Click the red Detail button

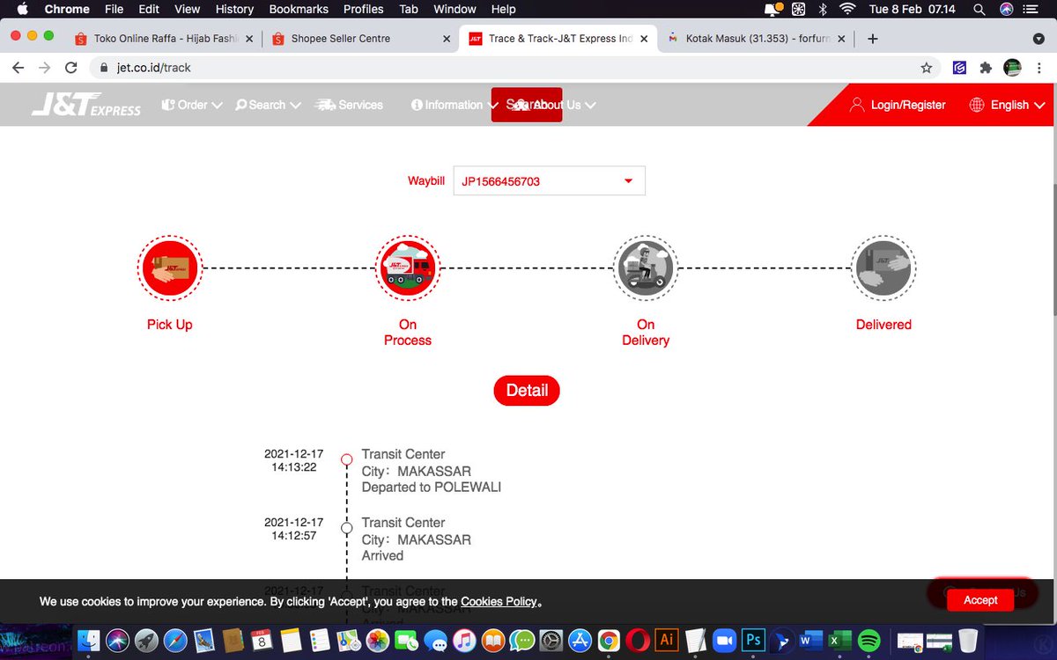(527, 390)
